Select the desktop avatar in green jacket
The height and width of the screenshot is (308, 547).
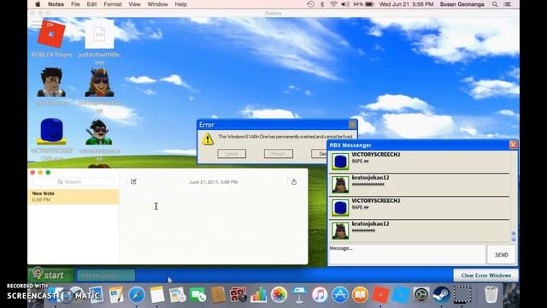pos(99,132)
